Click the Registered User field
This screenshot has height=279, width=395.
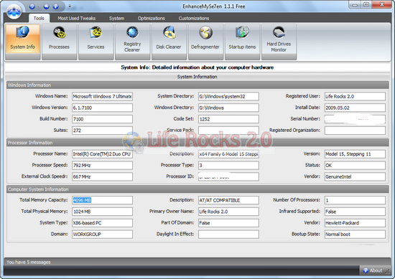[355, 96]
